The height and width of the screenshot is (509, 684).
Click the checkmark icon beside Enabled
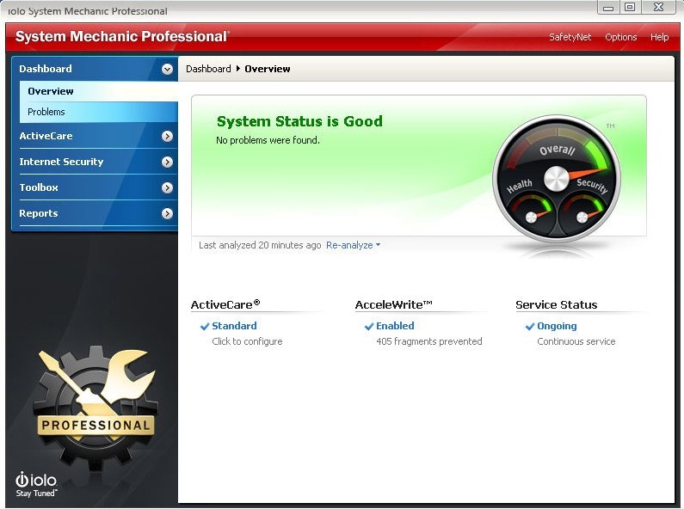tap(369, 327)
